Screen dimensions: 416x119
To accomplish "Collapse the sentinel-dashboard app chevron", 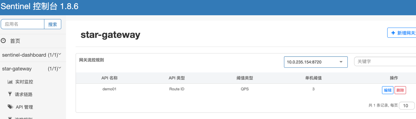I will pos(60,54).
